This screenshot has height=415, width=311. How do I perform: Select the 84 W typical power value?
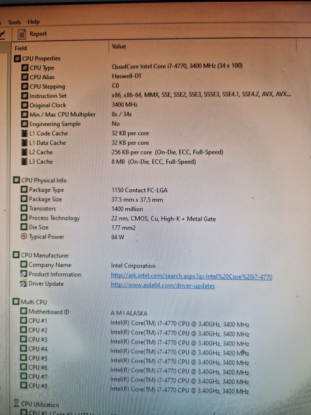118,237
